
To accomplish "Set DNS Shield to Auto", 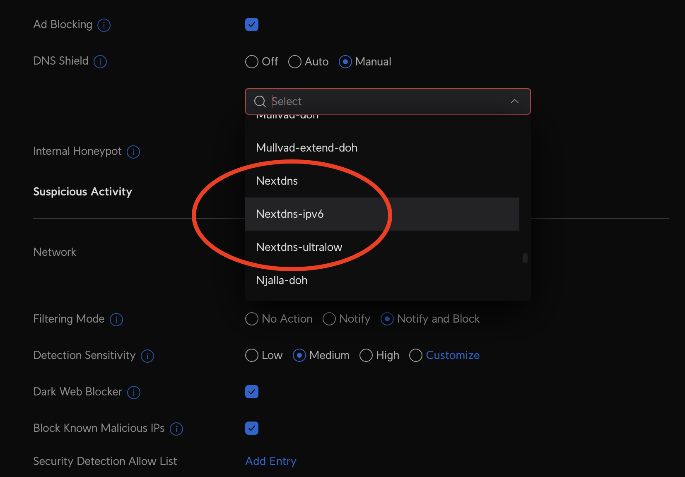I will point(295,62).
